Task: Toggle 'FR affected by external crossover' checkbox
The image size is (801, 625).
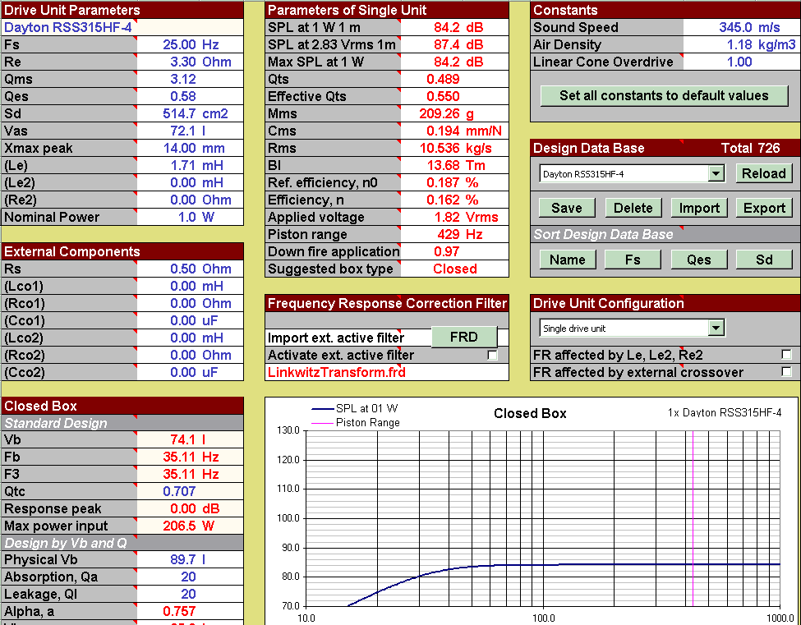Action: (x=787, y=372)
